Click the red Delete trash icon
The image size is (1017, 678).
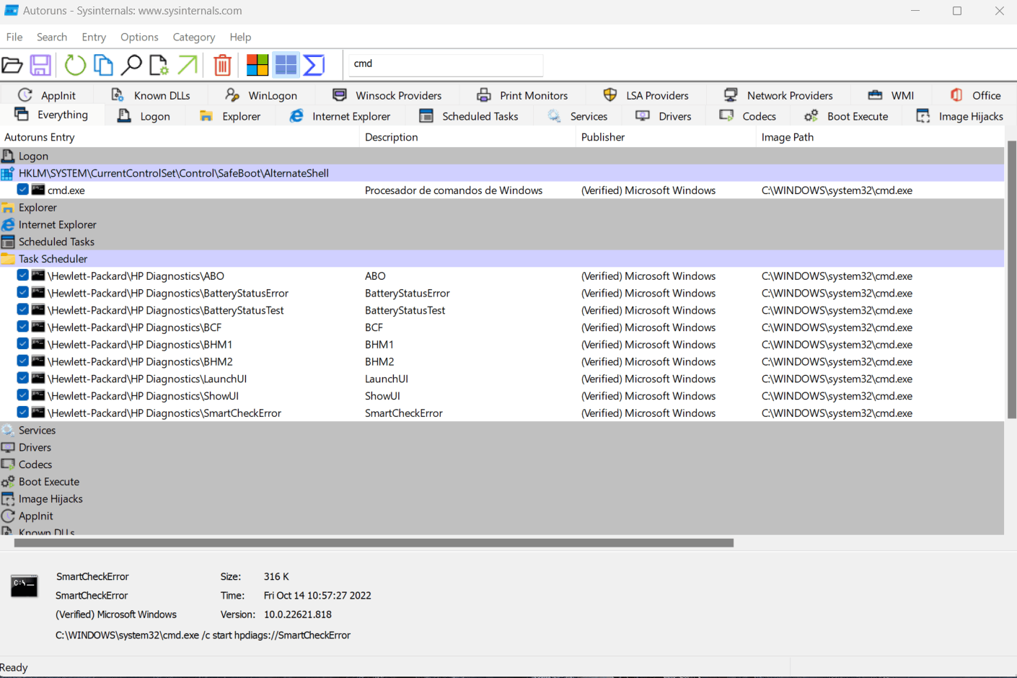(x=222, y=66)
